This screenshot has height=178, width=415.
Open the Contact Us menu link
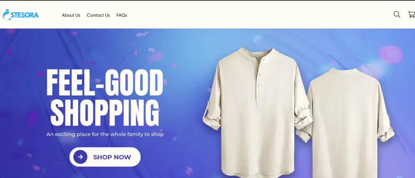pos(98,15)
